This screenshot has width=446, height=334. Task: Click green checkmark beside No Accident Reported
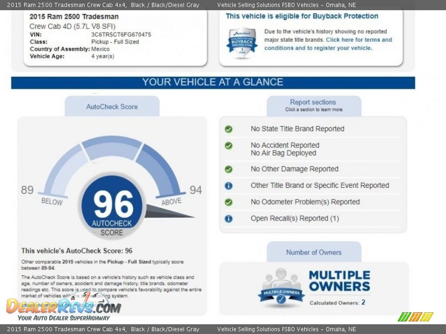pyautogui.click(x=229, y=146)
